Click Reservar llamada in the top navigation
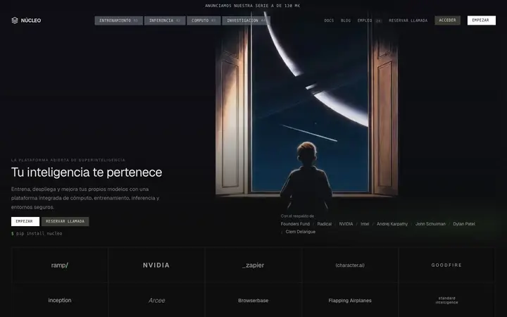The width and height of the screenshot is (507, 317). coord(408,20)
